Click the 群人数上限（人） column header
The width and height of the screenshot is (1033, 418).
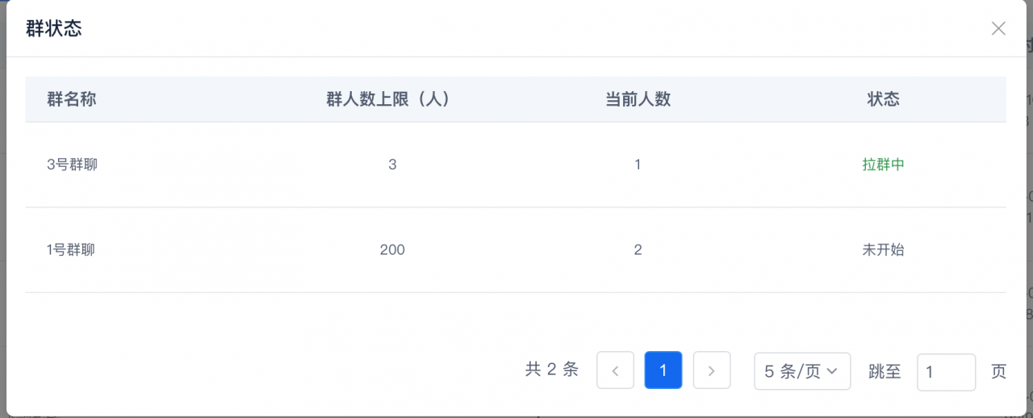tap(388, 99)
